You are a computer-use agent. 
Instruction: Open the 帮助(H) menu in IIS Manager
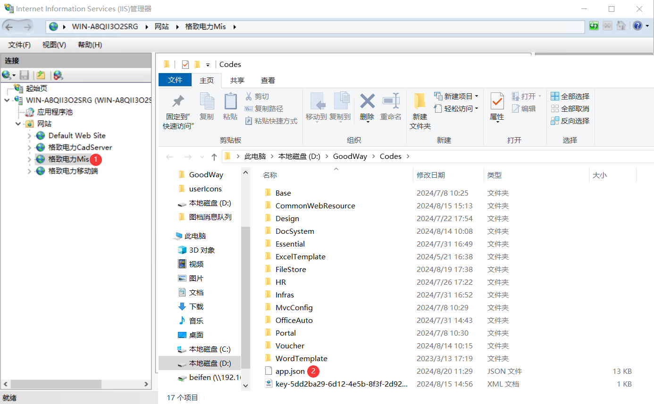coord(90,45)
